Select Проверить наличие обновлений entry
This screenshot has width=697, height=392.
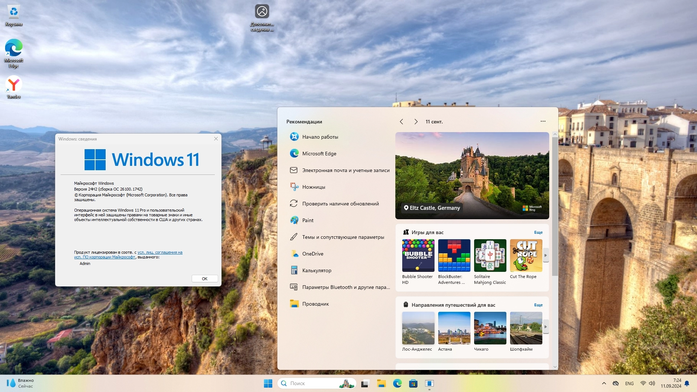pyautogui.click(x=340, y=204)
